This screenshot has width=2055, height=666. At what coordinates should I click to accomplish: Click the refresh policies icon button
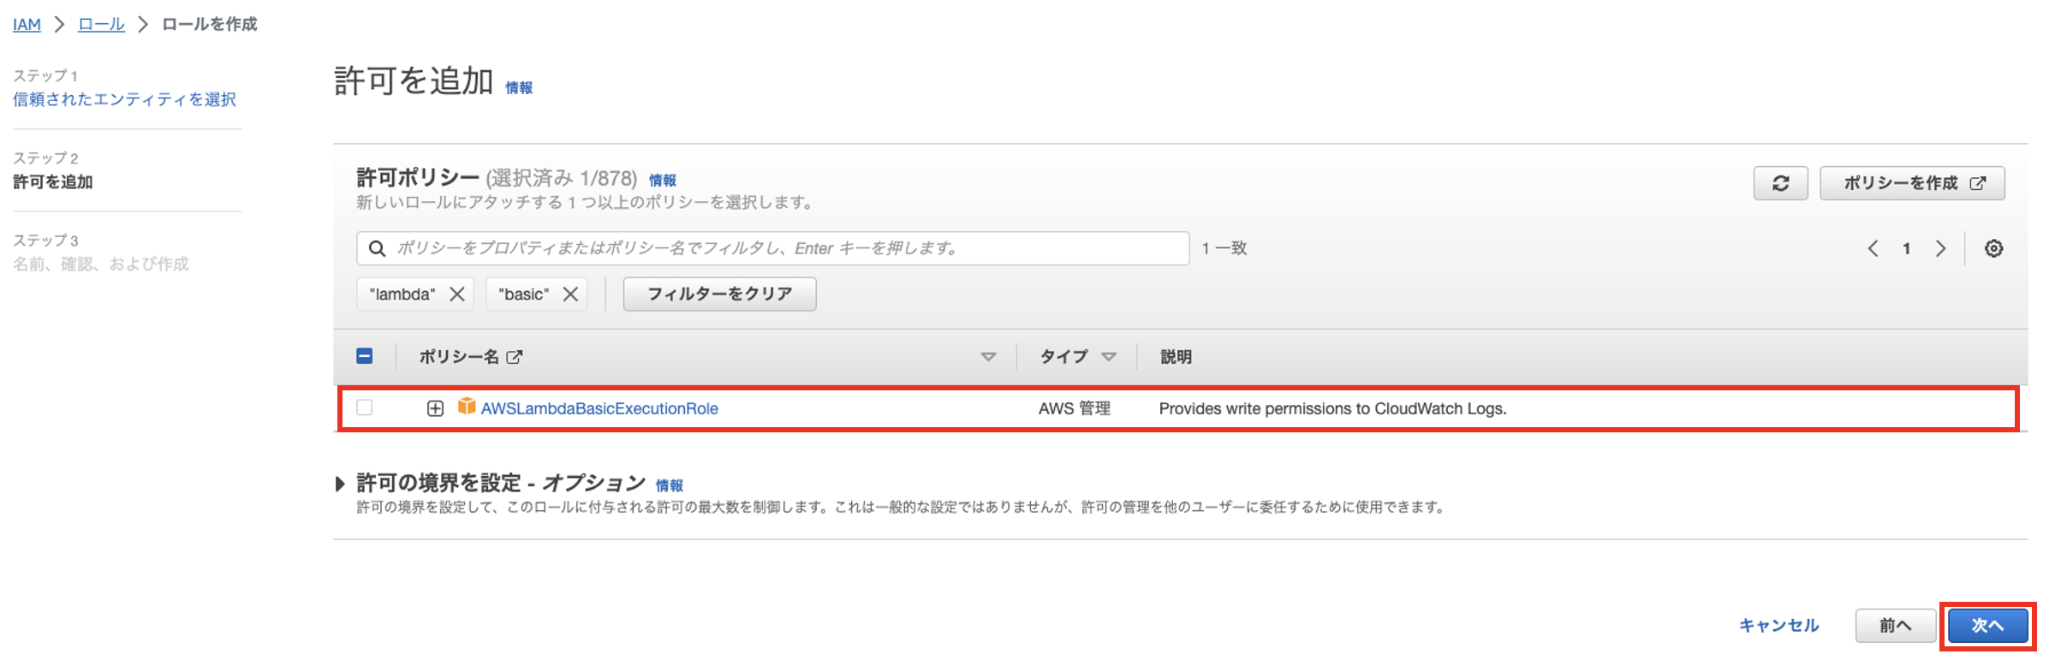point(1780,183)
